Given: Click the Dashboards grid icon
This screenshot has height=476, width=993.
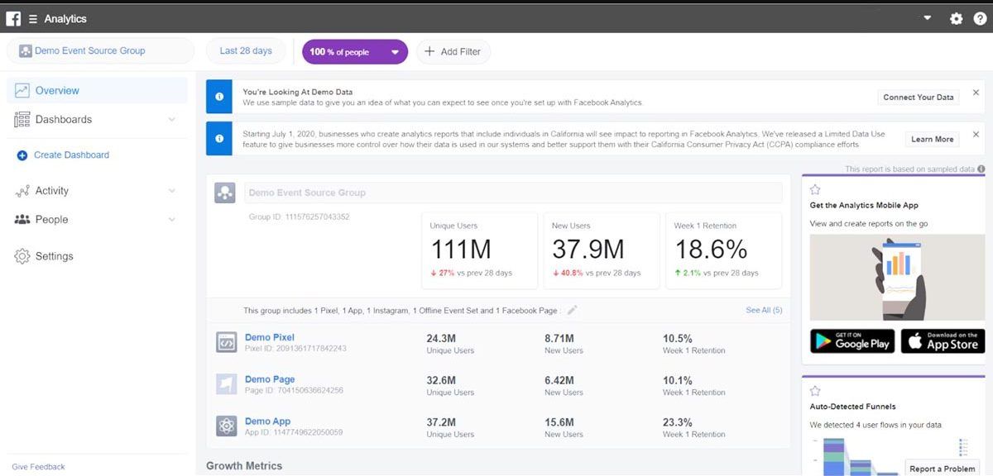Looking at the screenshot, I should (x=22, y=120).
